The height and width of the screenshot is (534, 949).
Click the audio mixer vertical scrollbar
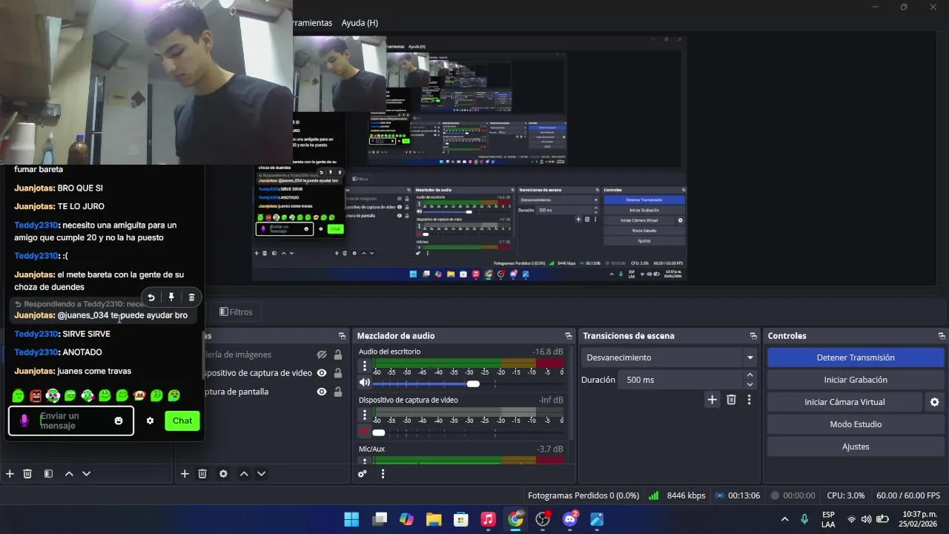(571, 393)
